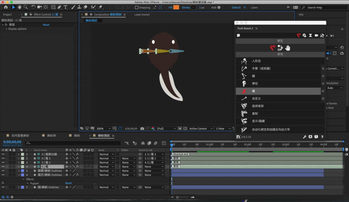Image resolution: width=349 pixels, height=202 pixels.
Task: Mute audio in Preview panel
Action: coord(329,53)
